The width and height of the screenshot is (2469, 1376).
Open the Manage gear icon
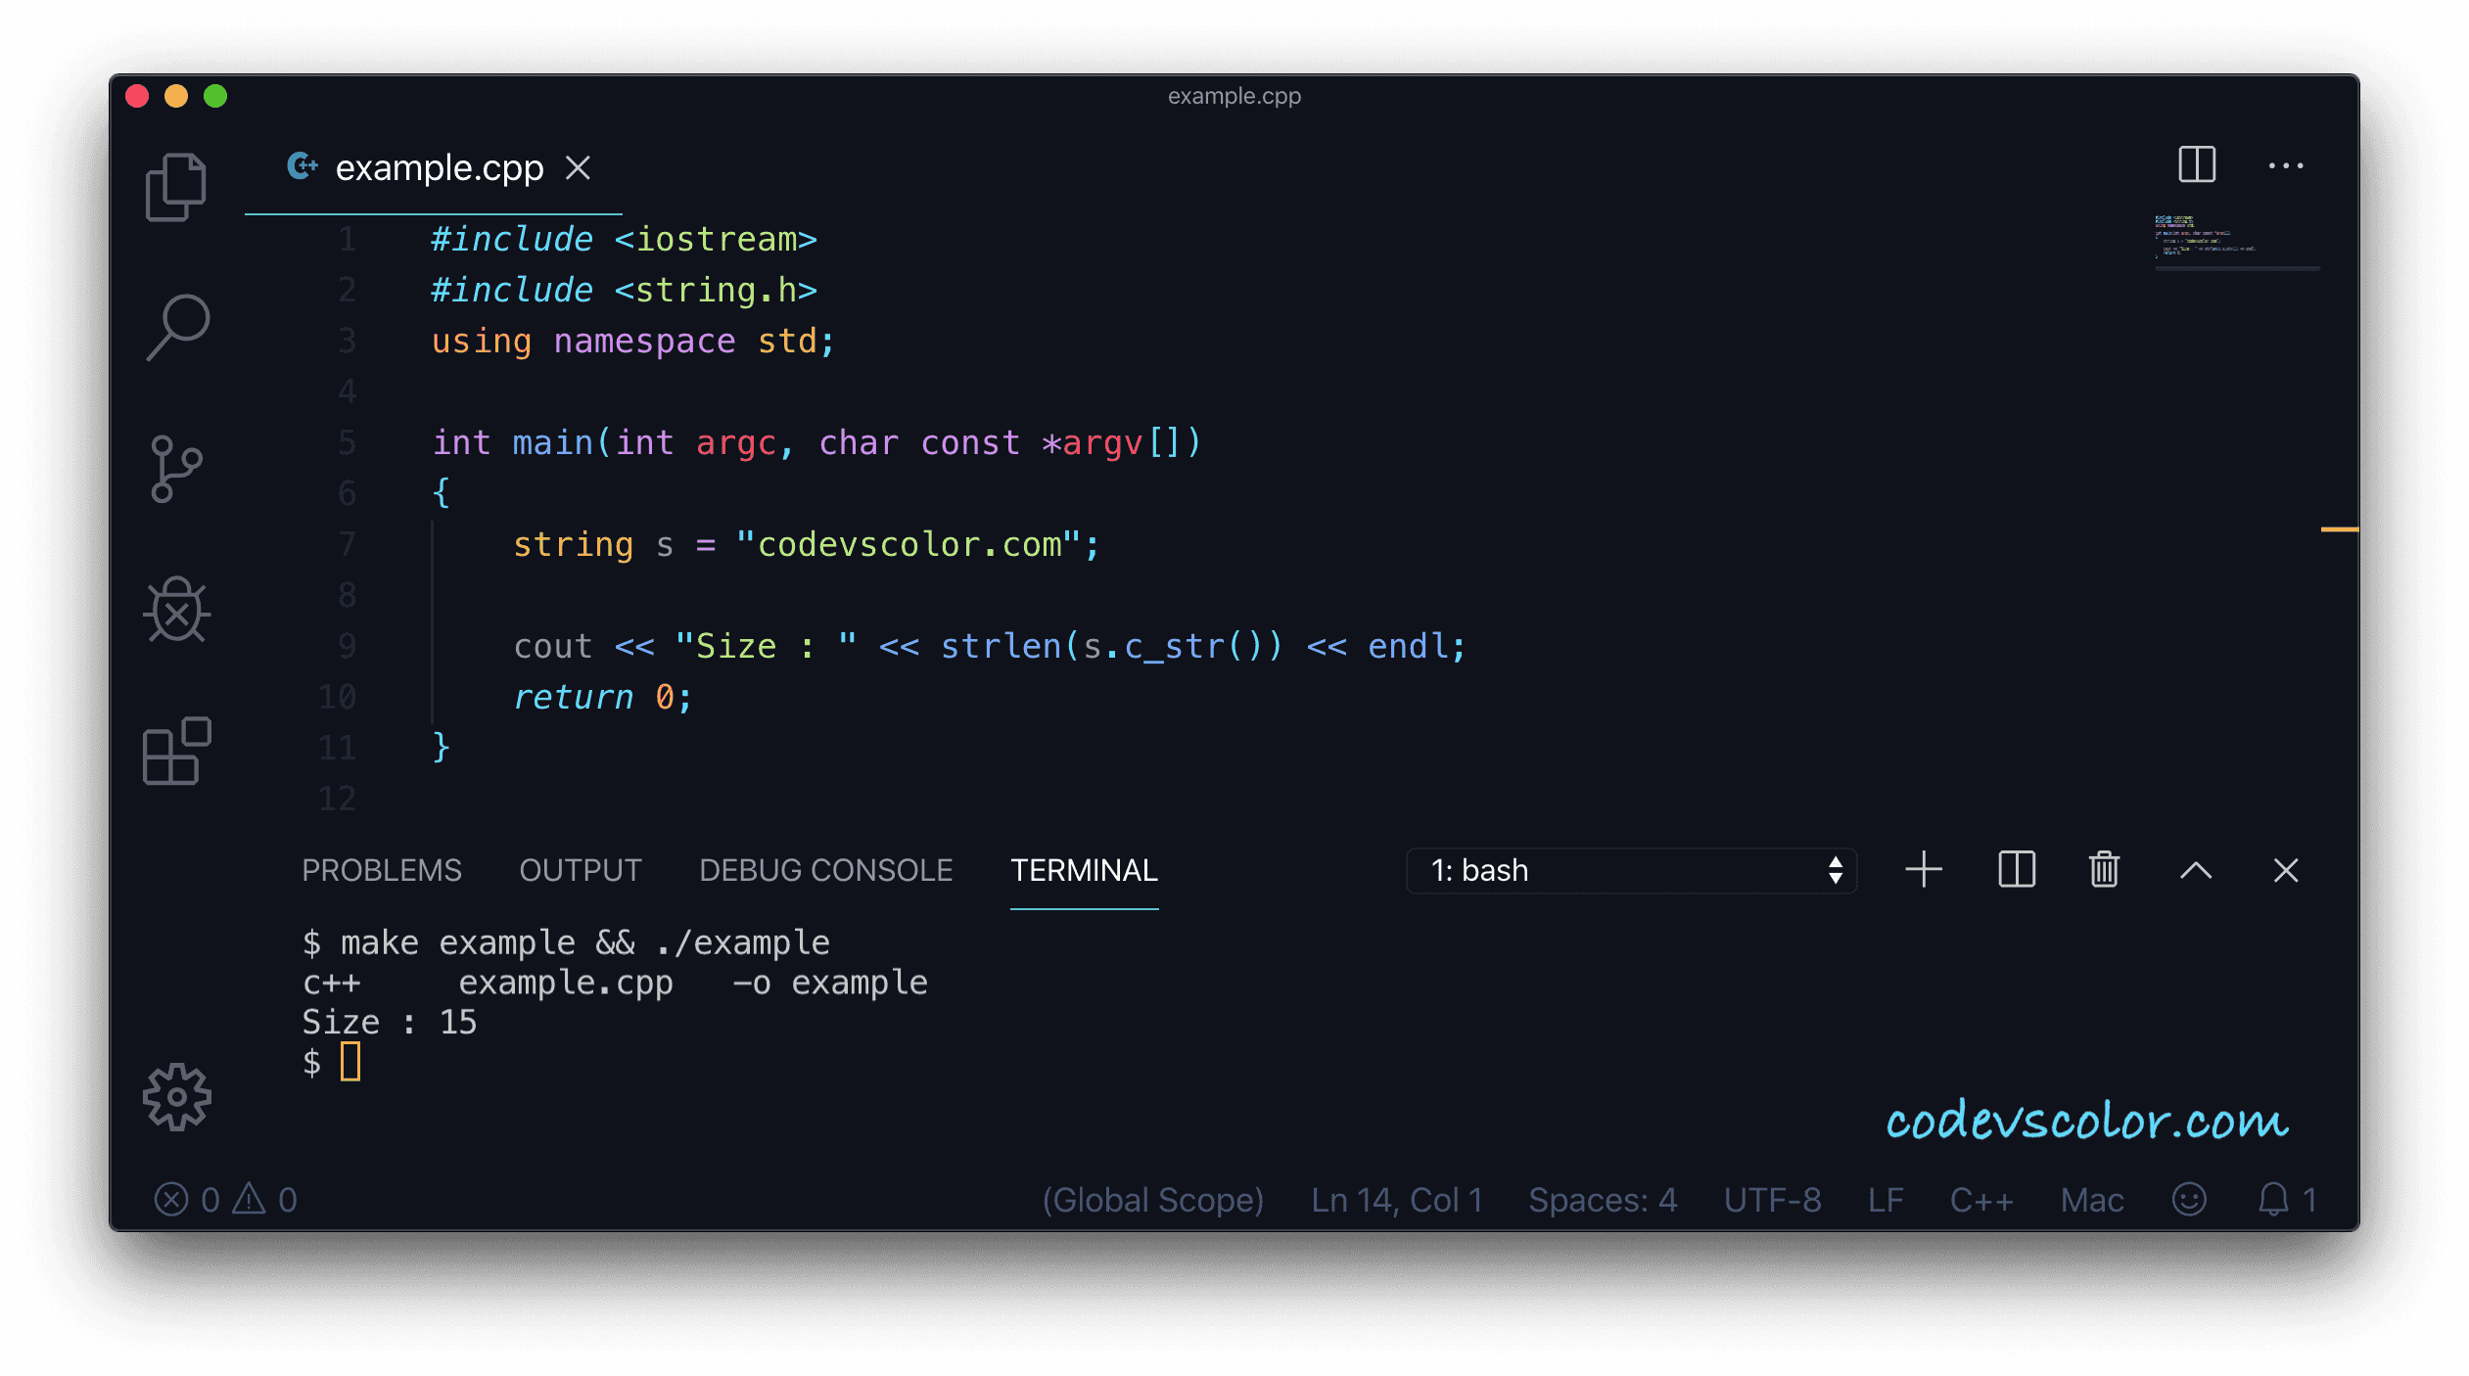(x=177, y=1096)
